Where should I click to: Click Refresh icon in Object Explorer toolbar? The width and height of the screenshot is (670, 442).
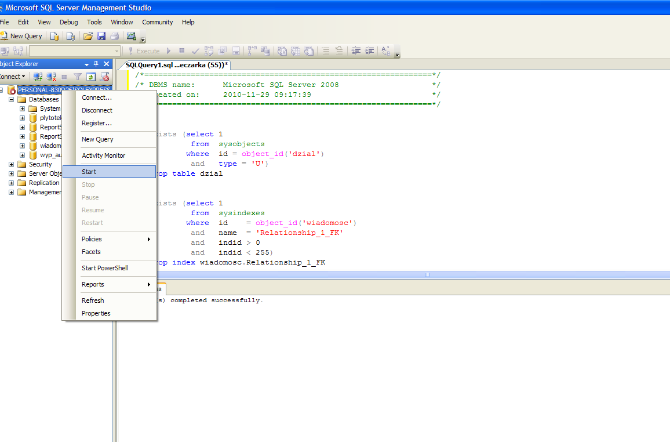tap(90, 77)
